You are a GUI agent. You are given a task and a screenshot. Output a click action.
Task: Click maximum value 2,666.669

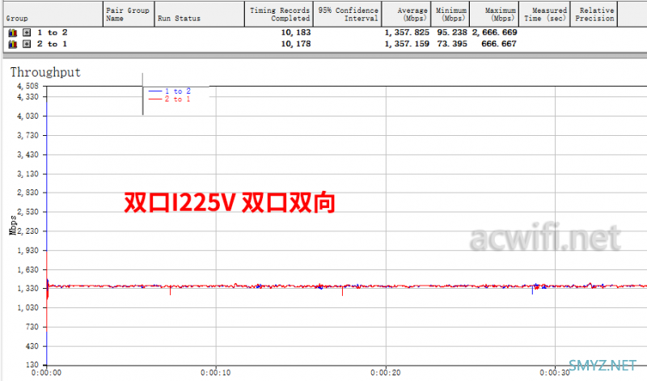tap(494, 32)
